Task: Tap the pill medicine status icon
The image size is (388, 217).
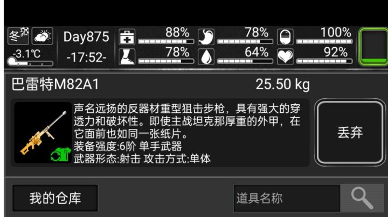Action: pos(285,37)
